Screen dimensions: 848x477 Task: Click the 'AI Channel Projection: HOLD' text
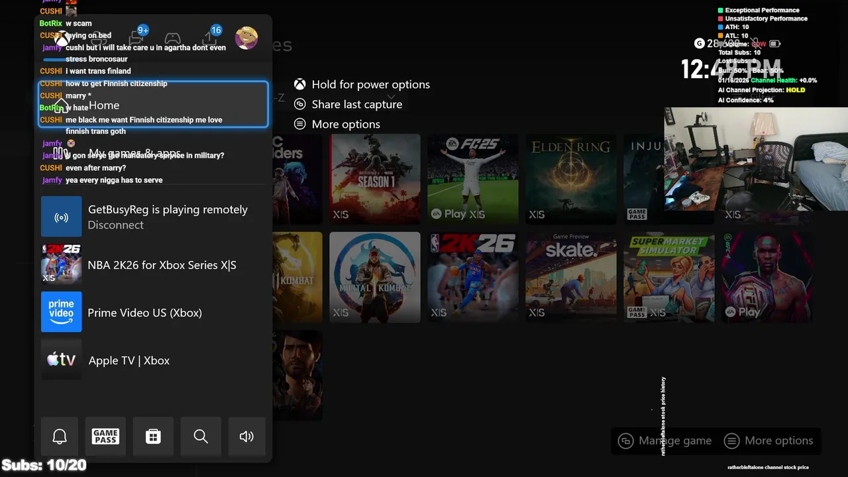coord(761,90)
